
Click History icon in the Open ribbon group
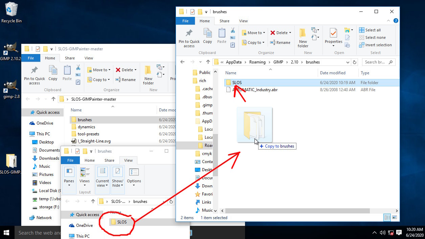click(348, 45)
